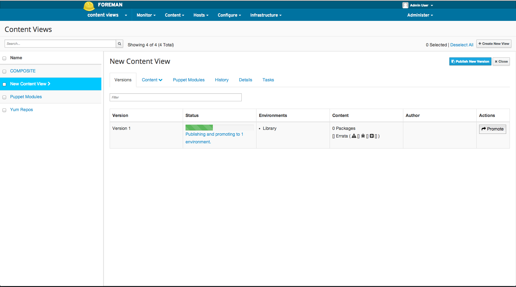Focus the content views Search field
The image size is (516, 287).
60,44
